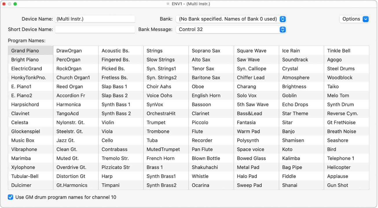This screenshot has height=208, width=378.
Task: Select the Church Organ1 program name
Action: [73, 78]
